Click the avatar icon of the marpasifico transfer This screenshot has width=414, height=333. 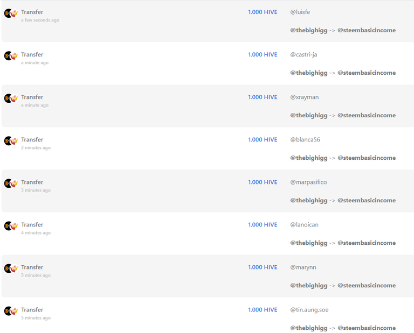click(11, 183)
